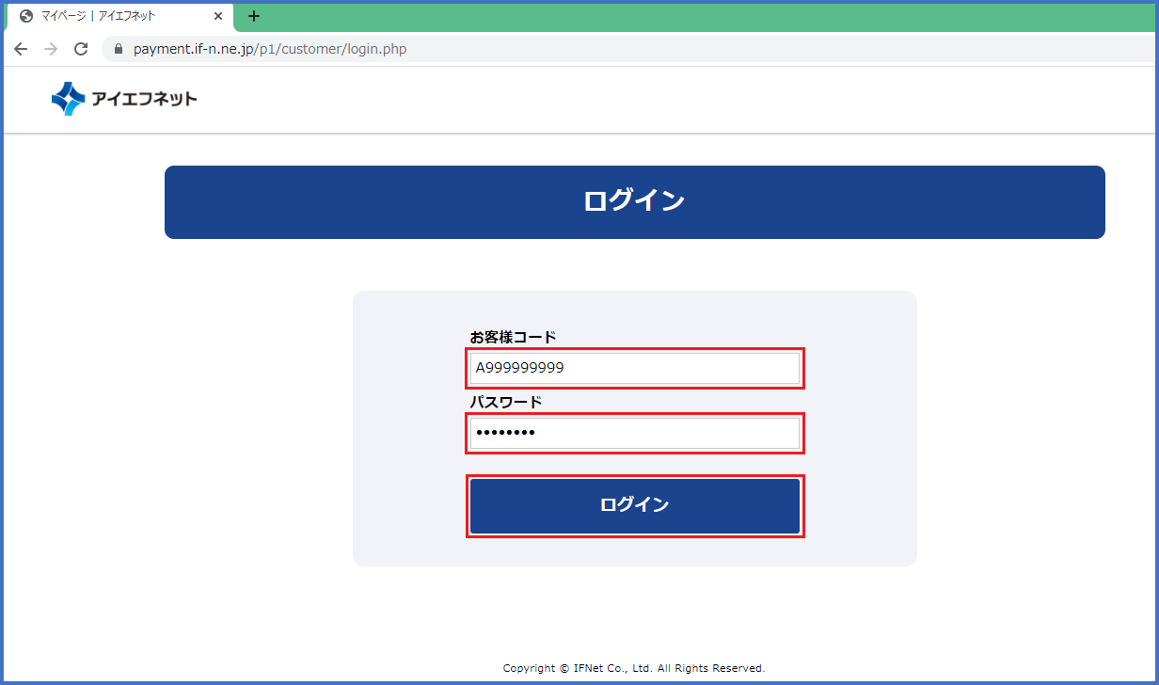Image resolution: width=1159 pixels, height=685 pixels.
Task: Close the マイページ tab
Action: (x=217, y=16)
